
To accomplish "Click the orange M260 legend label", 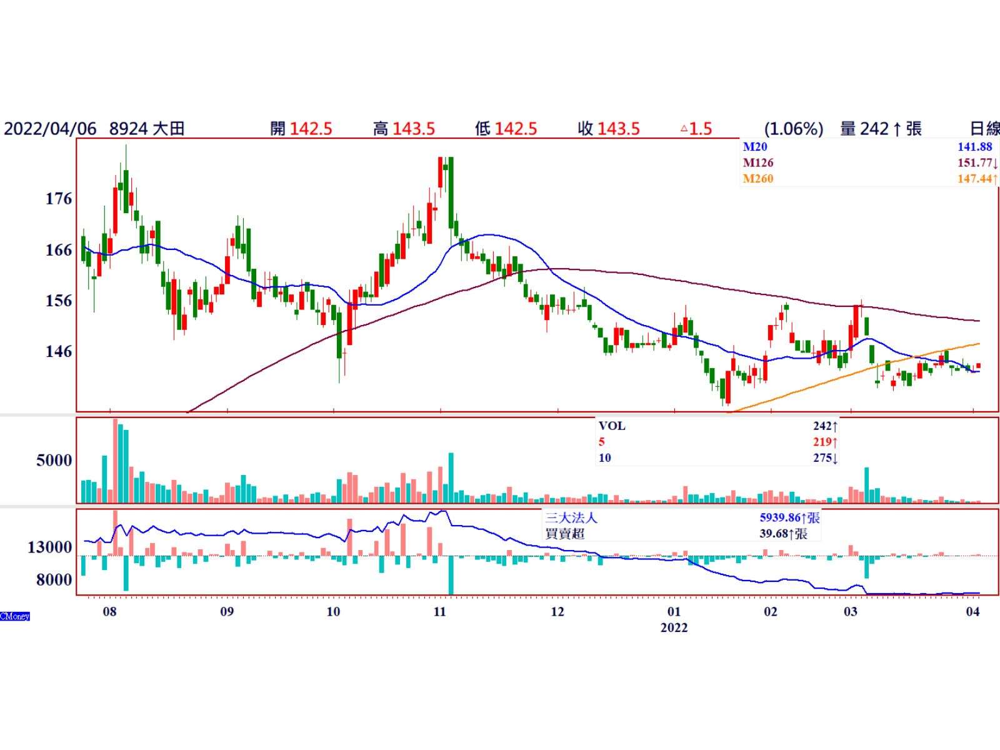I will coord(757,179).
